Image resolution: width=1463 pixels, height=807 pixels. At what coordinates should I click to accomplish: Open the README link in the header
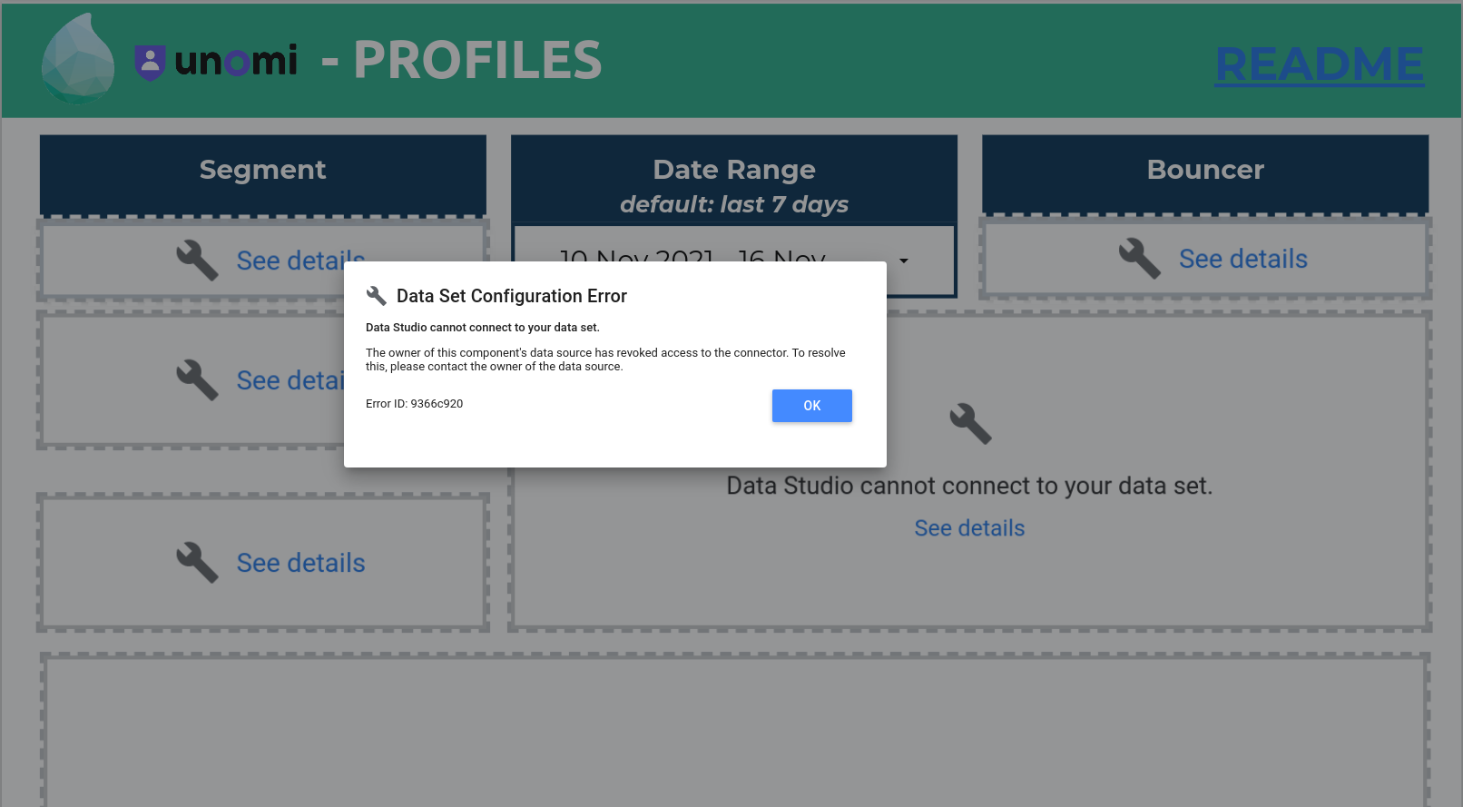[1320, 64]
